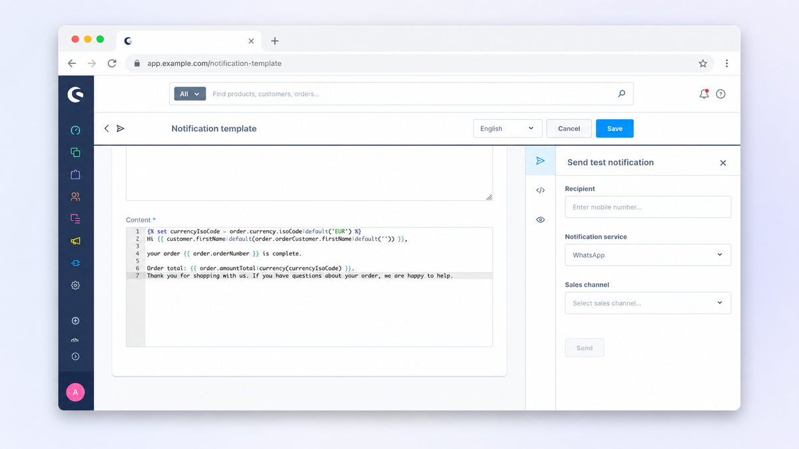Click inside the empty upper textarea
Viewport: 799px width, 449px height.
point(310,173)
